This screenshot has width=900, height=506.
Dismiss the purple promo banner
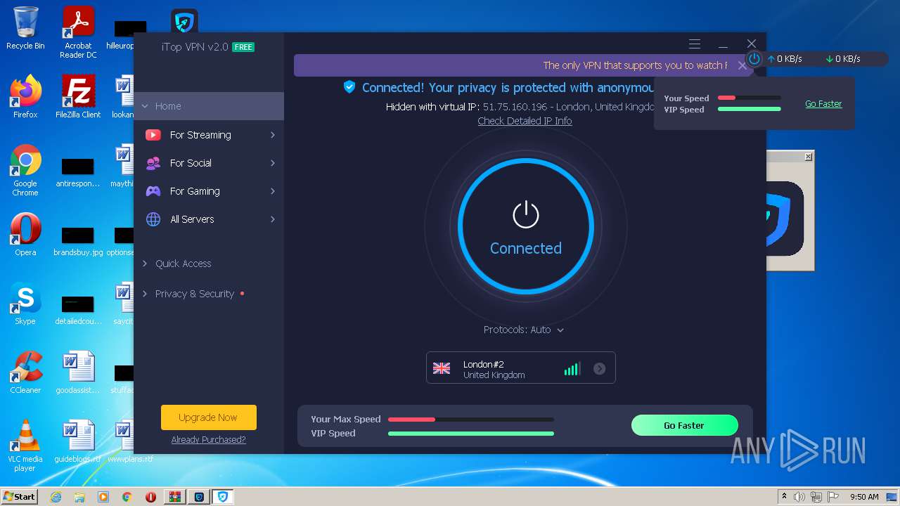click(742, 65)
